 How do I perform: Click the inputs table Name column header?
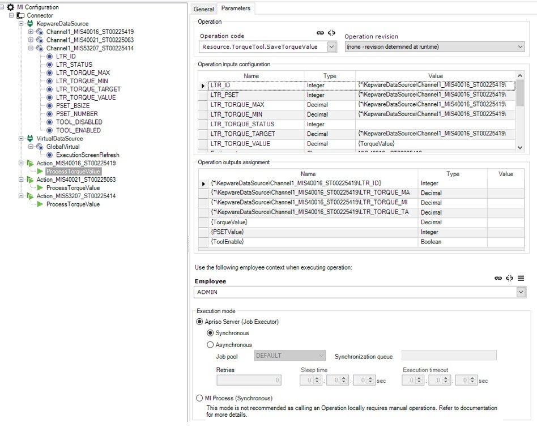tap(252, 76)
